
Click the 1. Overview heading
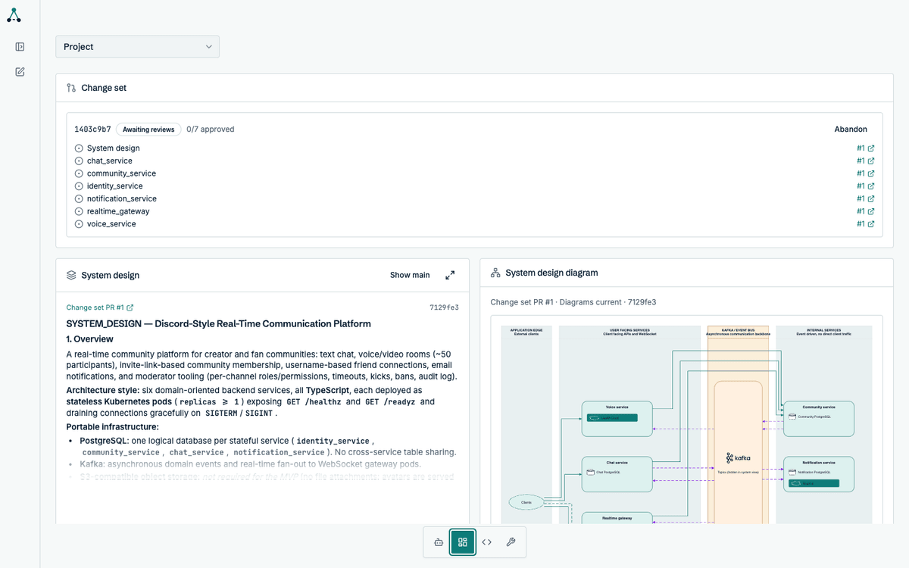90,339
